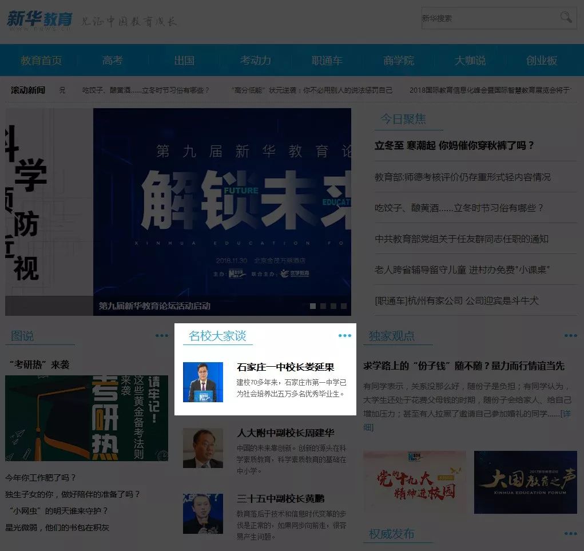The width and height of the screenshot is (584, 551).
Task: Click the more dots beside 独家观点
Action: pyautogui.click(x=571, y=336)
